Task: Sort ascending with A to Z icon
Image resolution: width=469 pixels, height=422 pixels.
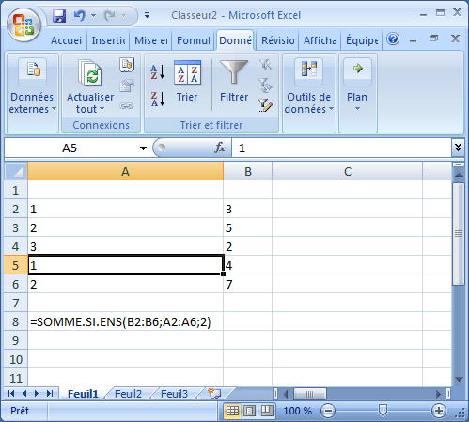Action: click(158, 71)
